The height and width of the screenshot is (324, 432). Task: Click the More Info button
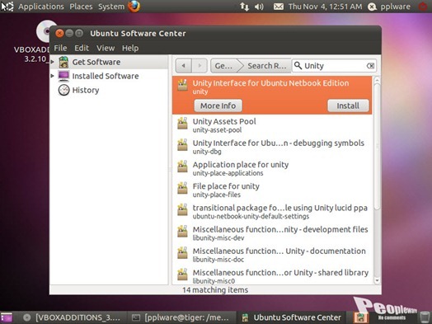point(218,106)
